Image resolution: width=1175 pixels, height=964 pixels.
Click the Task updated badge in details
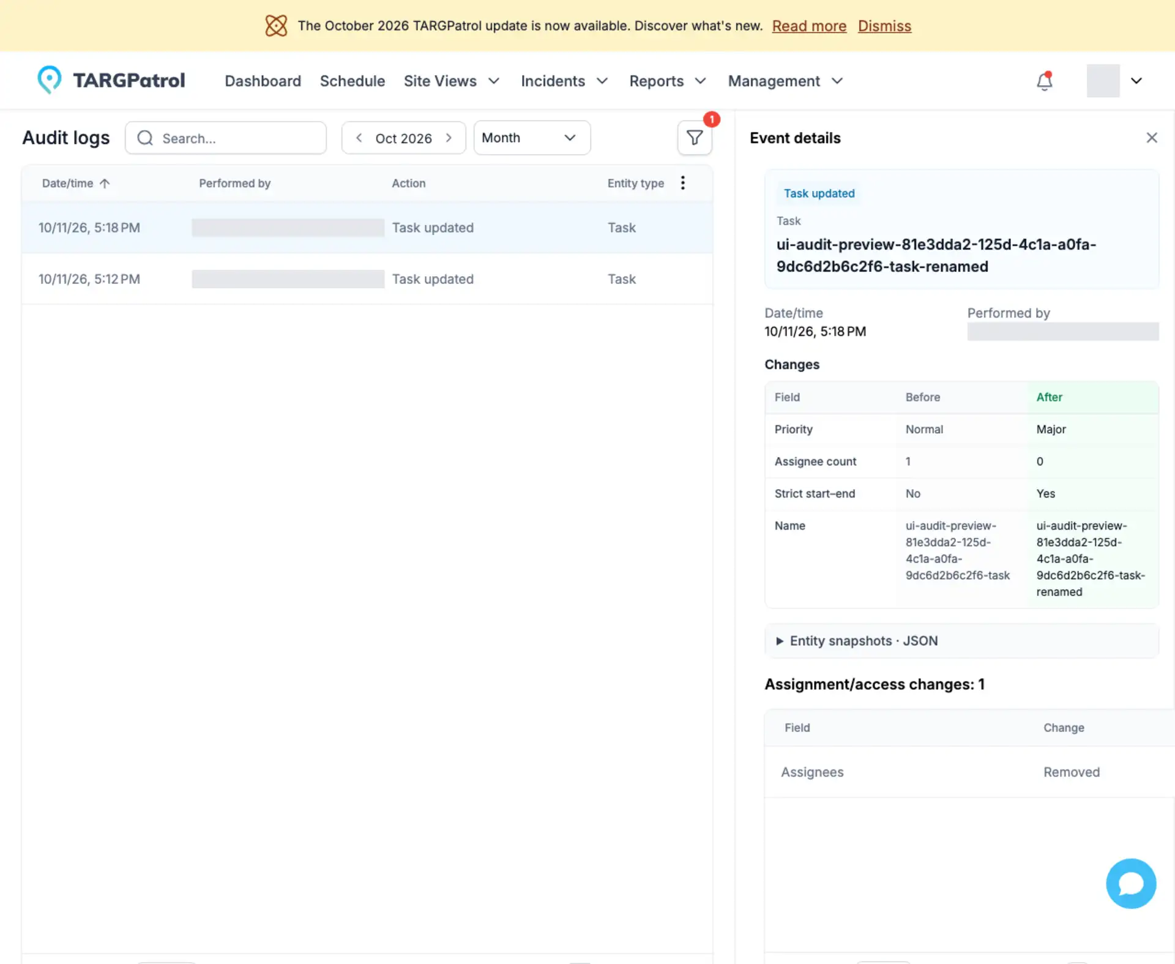pyautogui.click(x=819, y=193)
